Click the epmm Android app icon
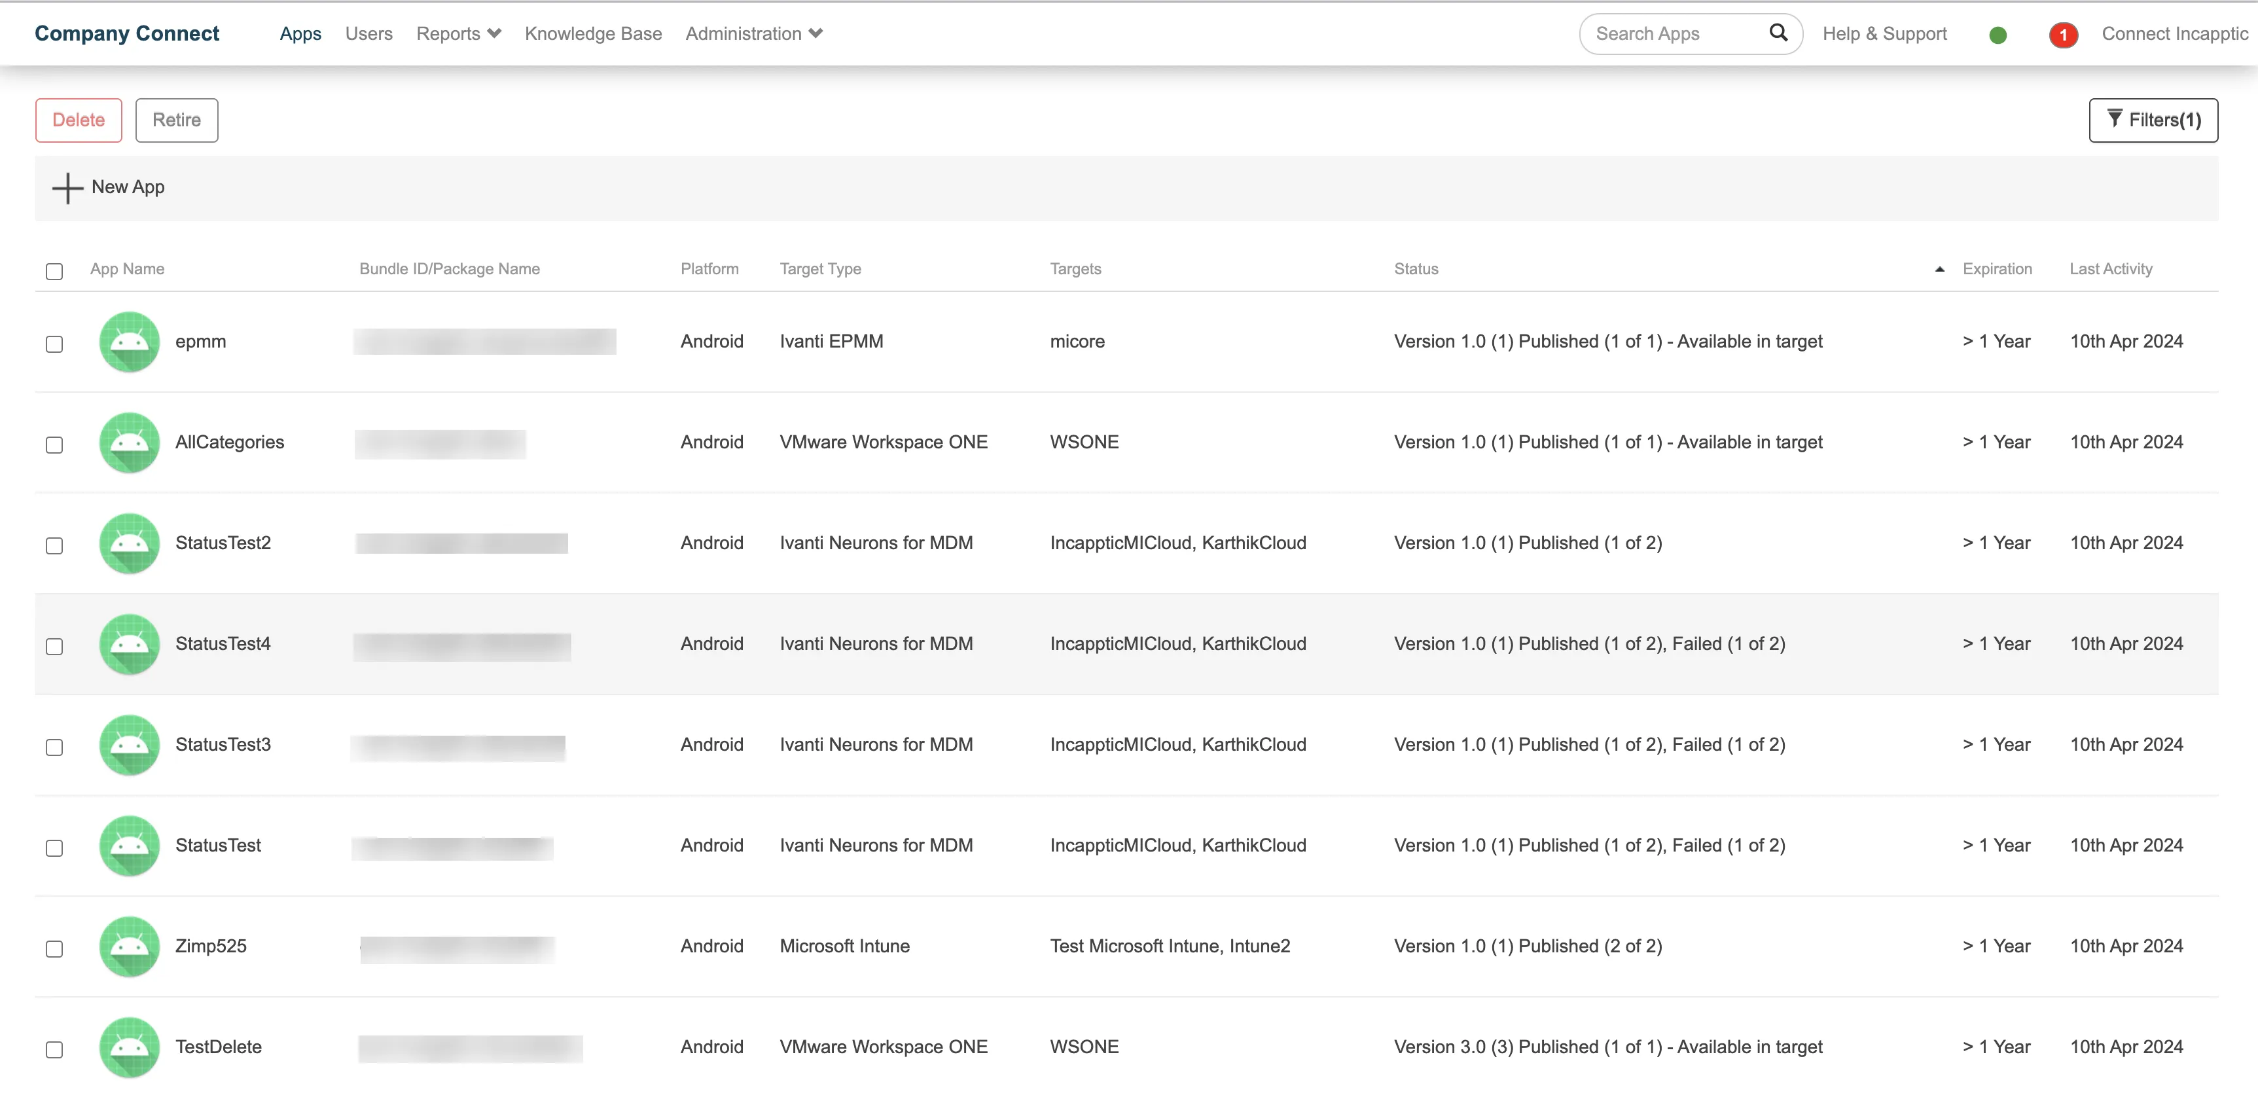 (130, 342)
